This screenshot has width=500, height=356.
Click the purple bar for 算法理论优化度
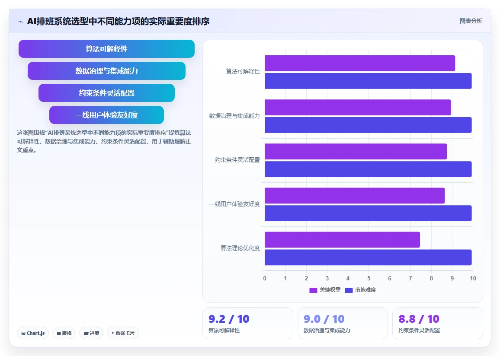(x=342, y=239)
